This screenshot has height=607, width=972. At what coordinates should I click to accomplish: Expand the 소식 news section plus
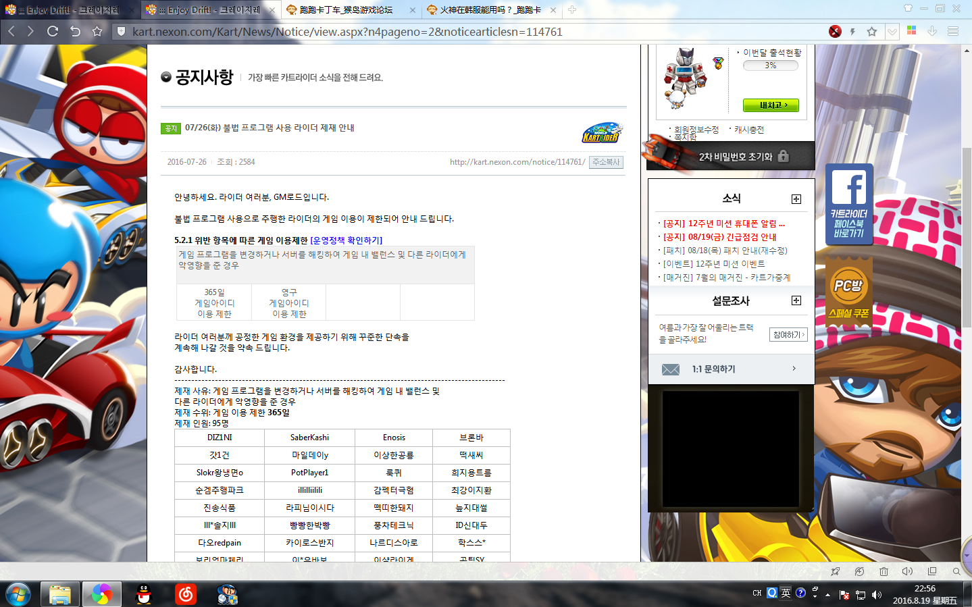pos(796,199)
